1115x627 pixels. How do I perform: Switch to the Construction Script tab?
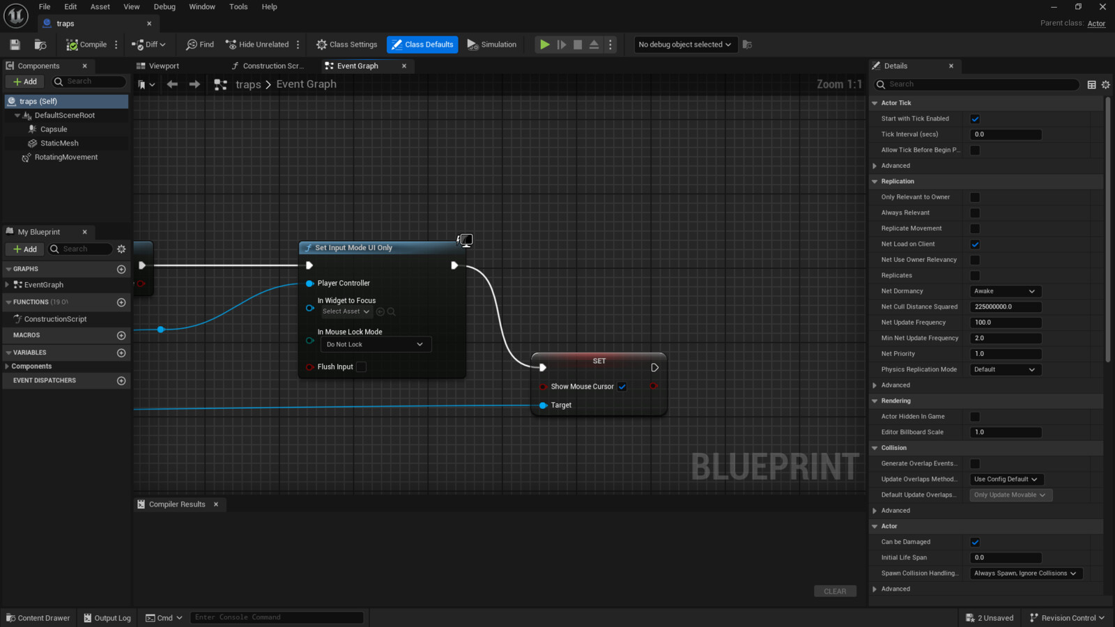pos(273,66)
